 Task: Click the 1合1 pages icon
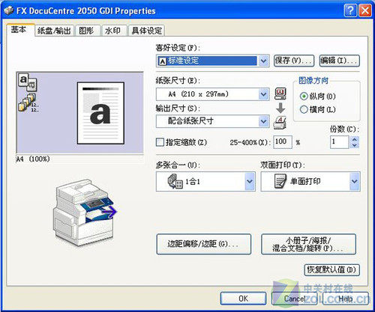point(175,181)
